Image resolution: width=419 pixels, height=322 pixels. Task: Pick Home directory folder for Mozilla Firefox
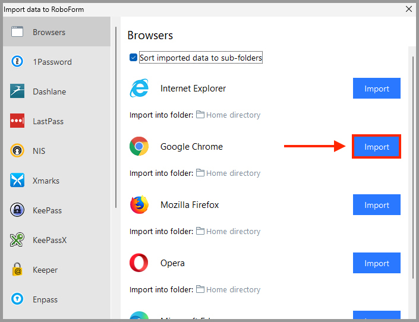[x=228, y=232]
